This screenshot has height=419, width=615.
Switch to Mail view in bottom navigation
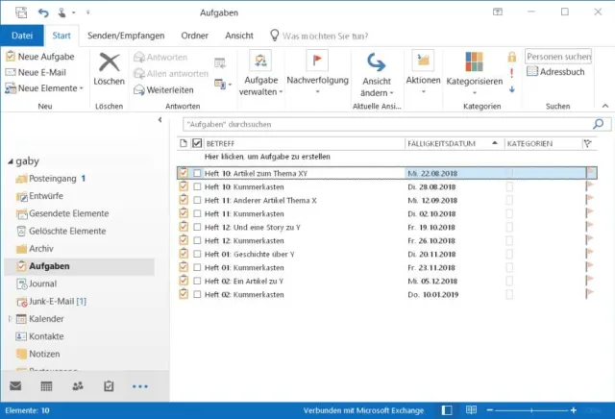(15, 386)
